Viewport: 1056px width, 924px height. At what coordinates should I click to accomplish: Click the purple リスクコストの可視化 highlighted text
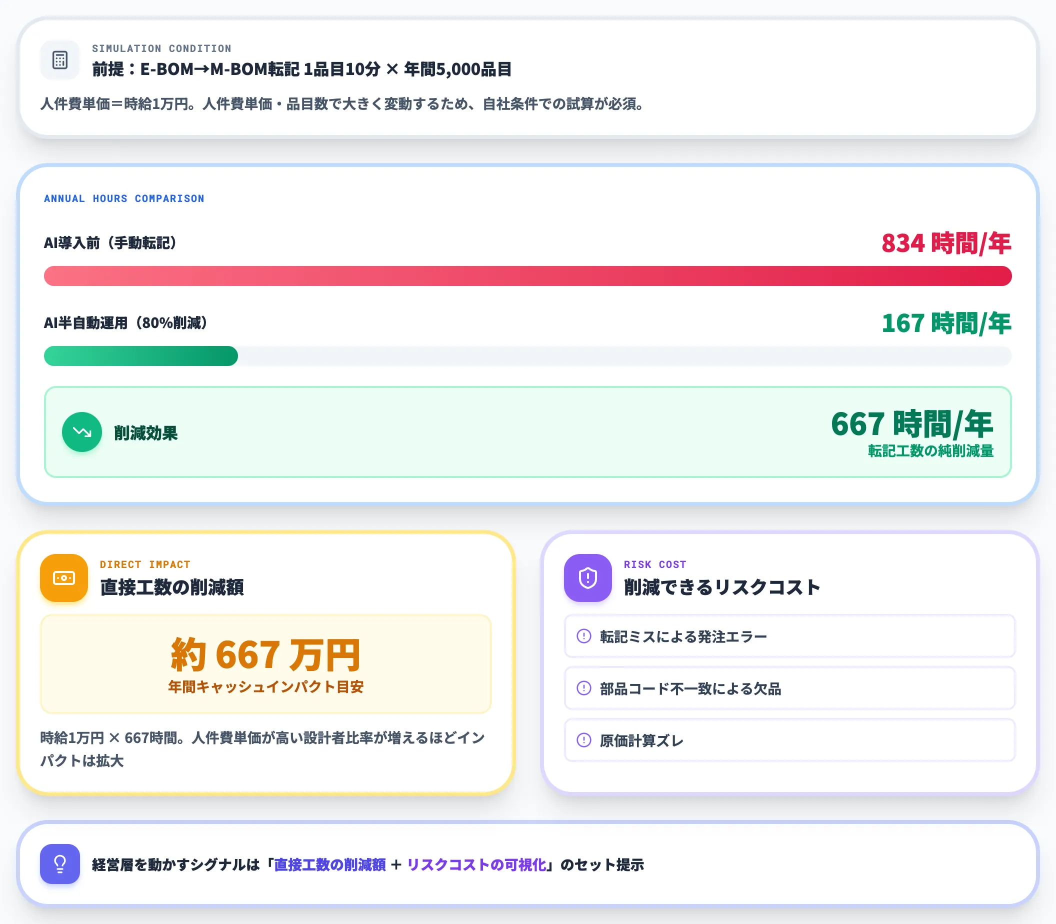pyautogui.click(x=476, y=864)
